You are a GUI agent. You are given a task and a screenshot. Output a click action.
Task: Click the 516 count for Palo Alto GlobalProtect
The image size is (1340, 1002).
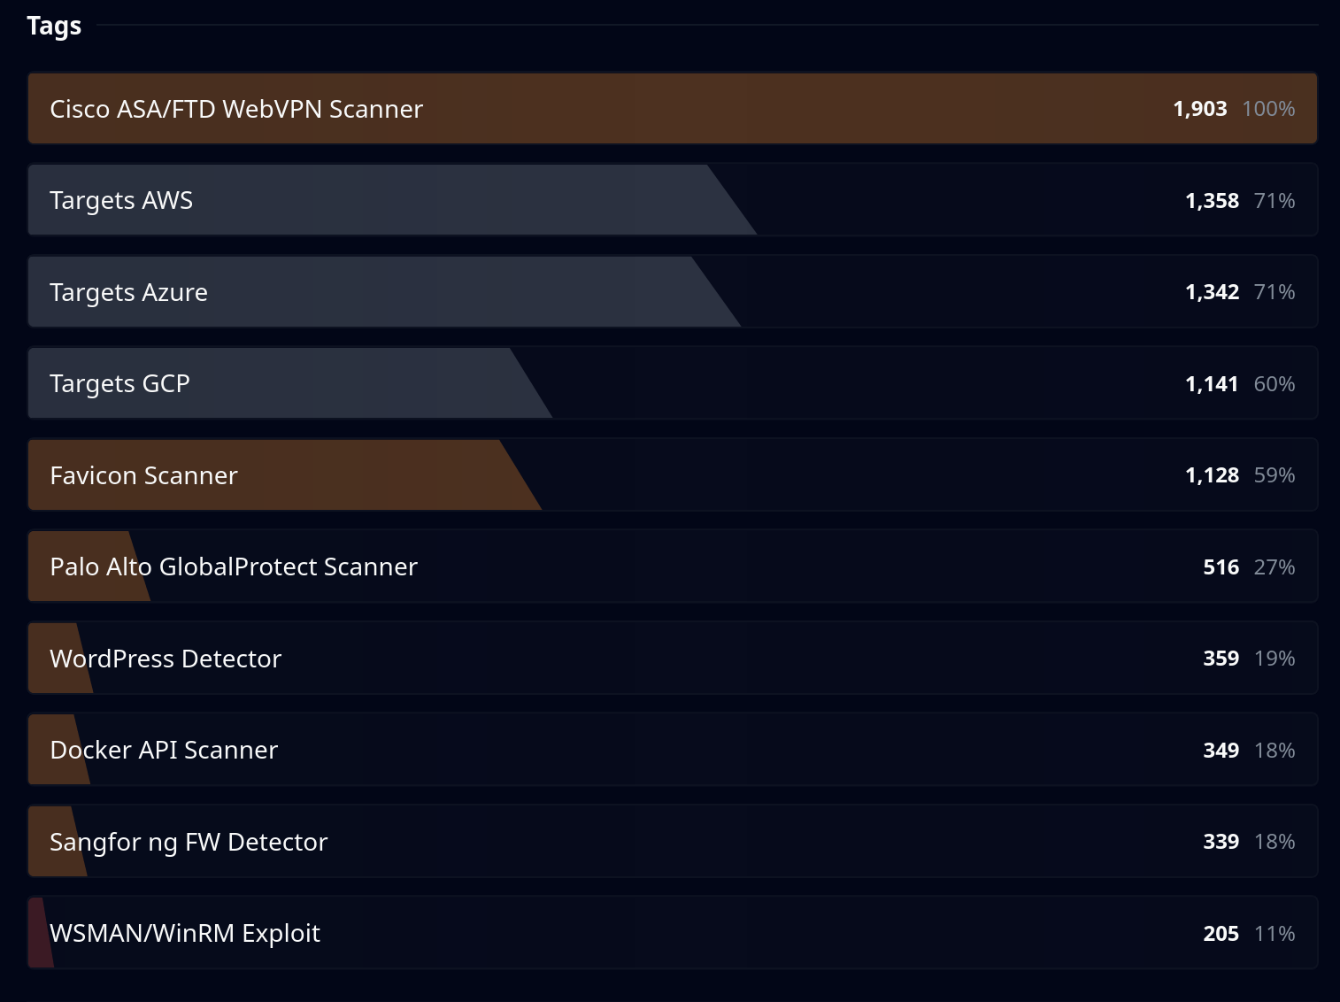[1221, 567]
